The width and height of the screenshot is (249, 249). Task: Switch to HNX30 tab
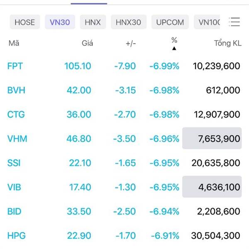coord(129,22)
